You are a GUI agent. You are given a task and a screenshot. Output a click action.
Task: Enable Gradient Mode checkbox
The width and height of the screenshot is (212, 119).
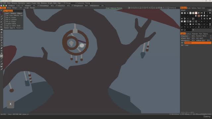click(x=5, y=23)
